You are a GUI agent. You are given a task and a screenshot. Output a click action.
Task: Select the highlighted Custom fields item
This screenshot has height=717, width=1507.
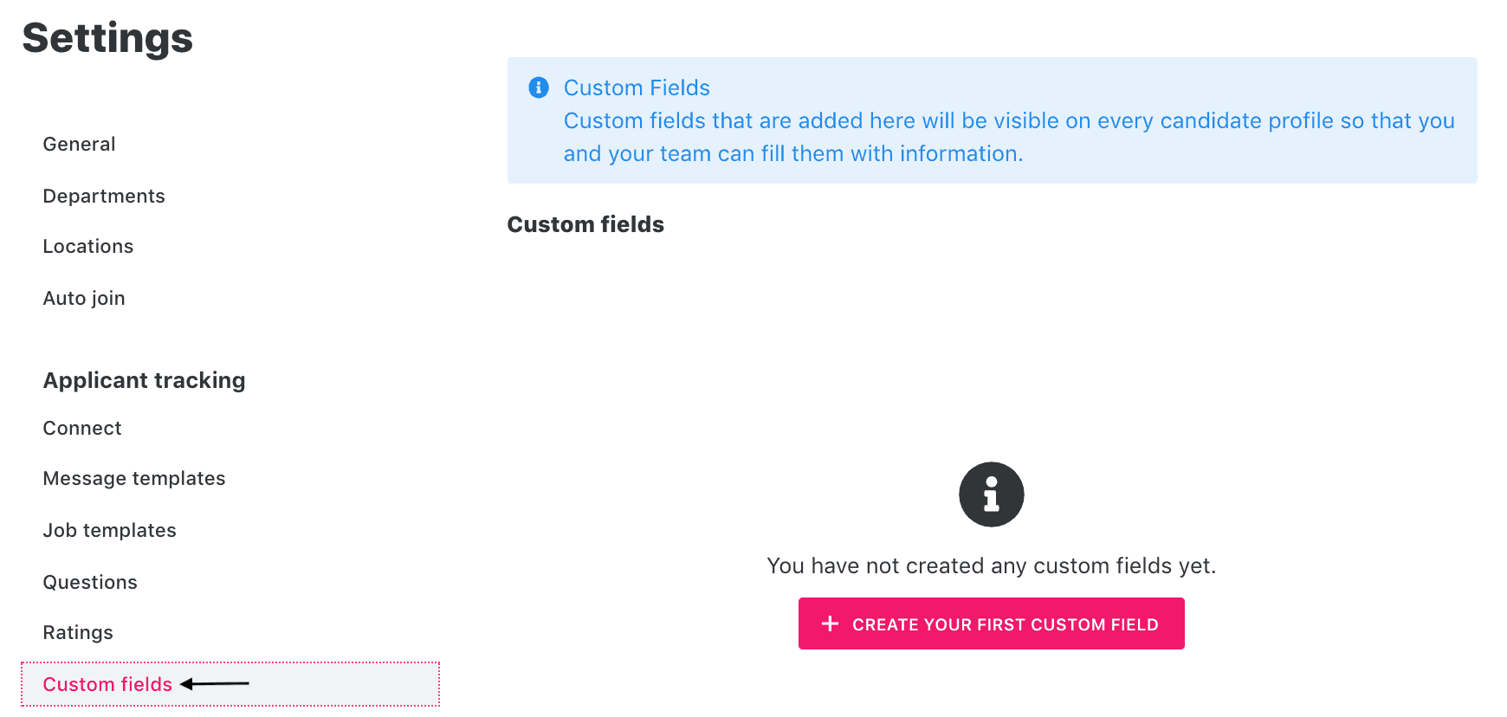click(x=230, y=684)
